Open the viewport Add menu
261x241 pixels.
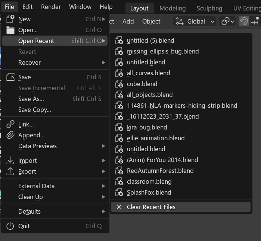tap(128, 21)
